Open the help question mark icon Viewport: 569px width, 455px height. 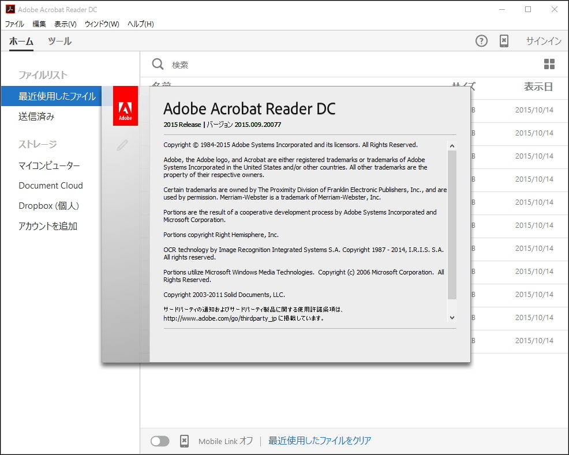point(481,41)
